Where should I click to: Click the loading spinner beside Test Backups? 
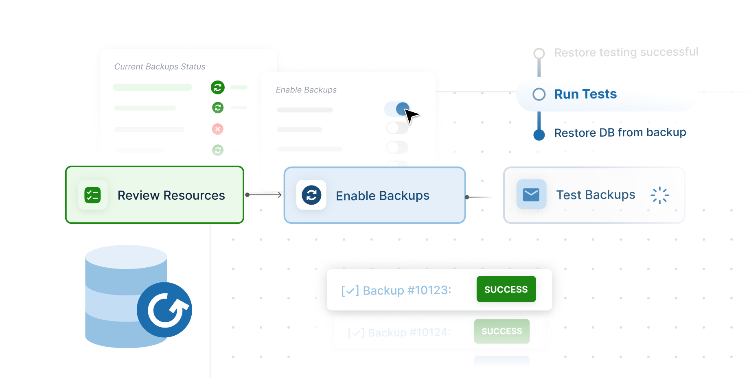click(x=659, y=195)
